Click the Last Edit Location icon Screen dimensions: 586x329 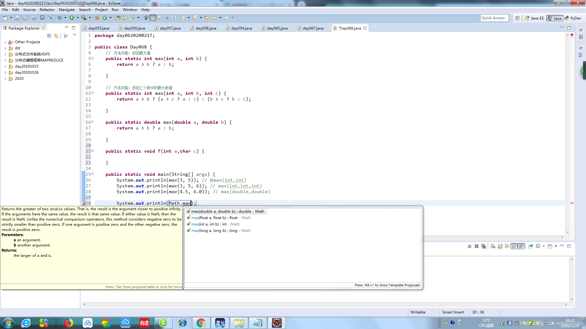click(207, 18)
